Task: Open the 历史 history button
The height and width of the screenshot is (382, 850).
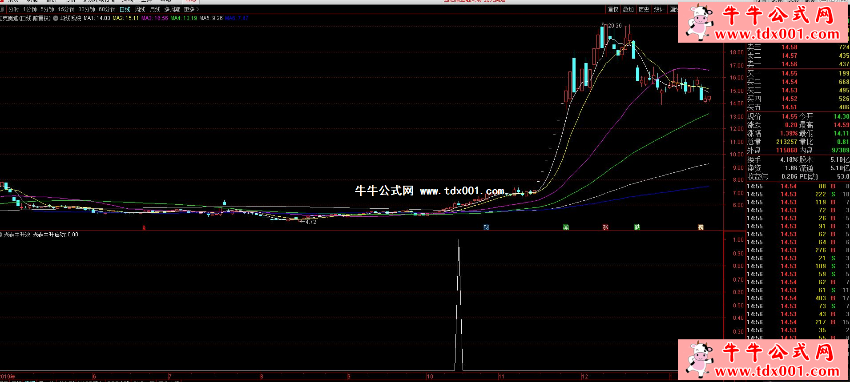Action: 644,9
